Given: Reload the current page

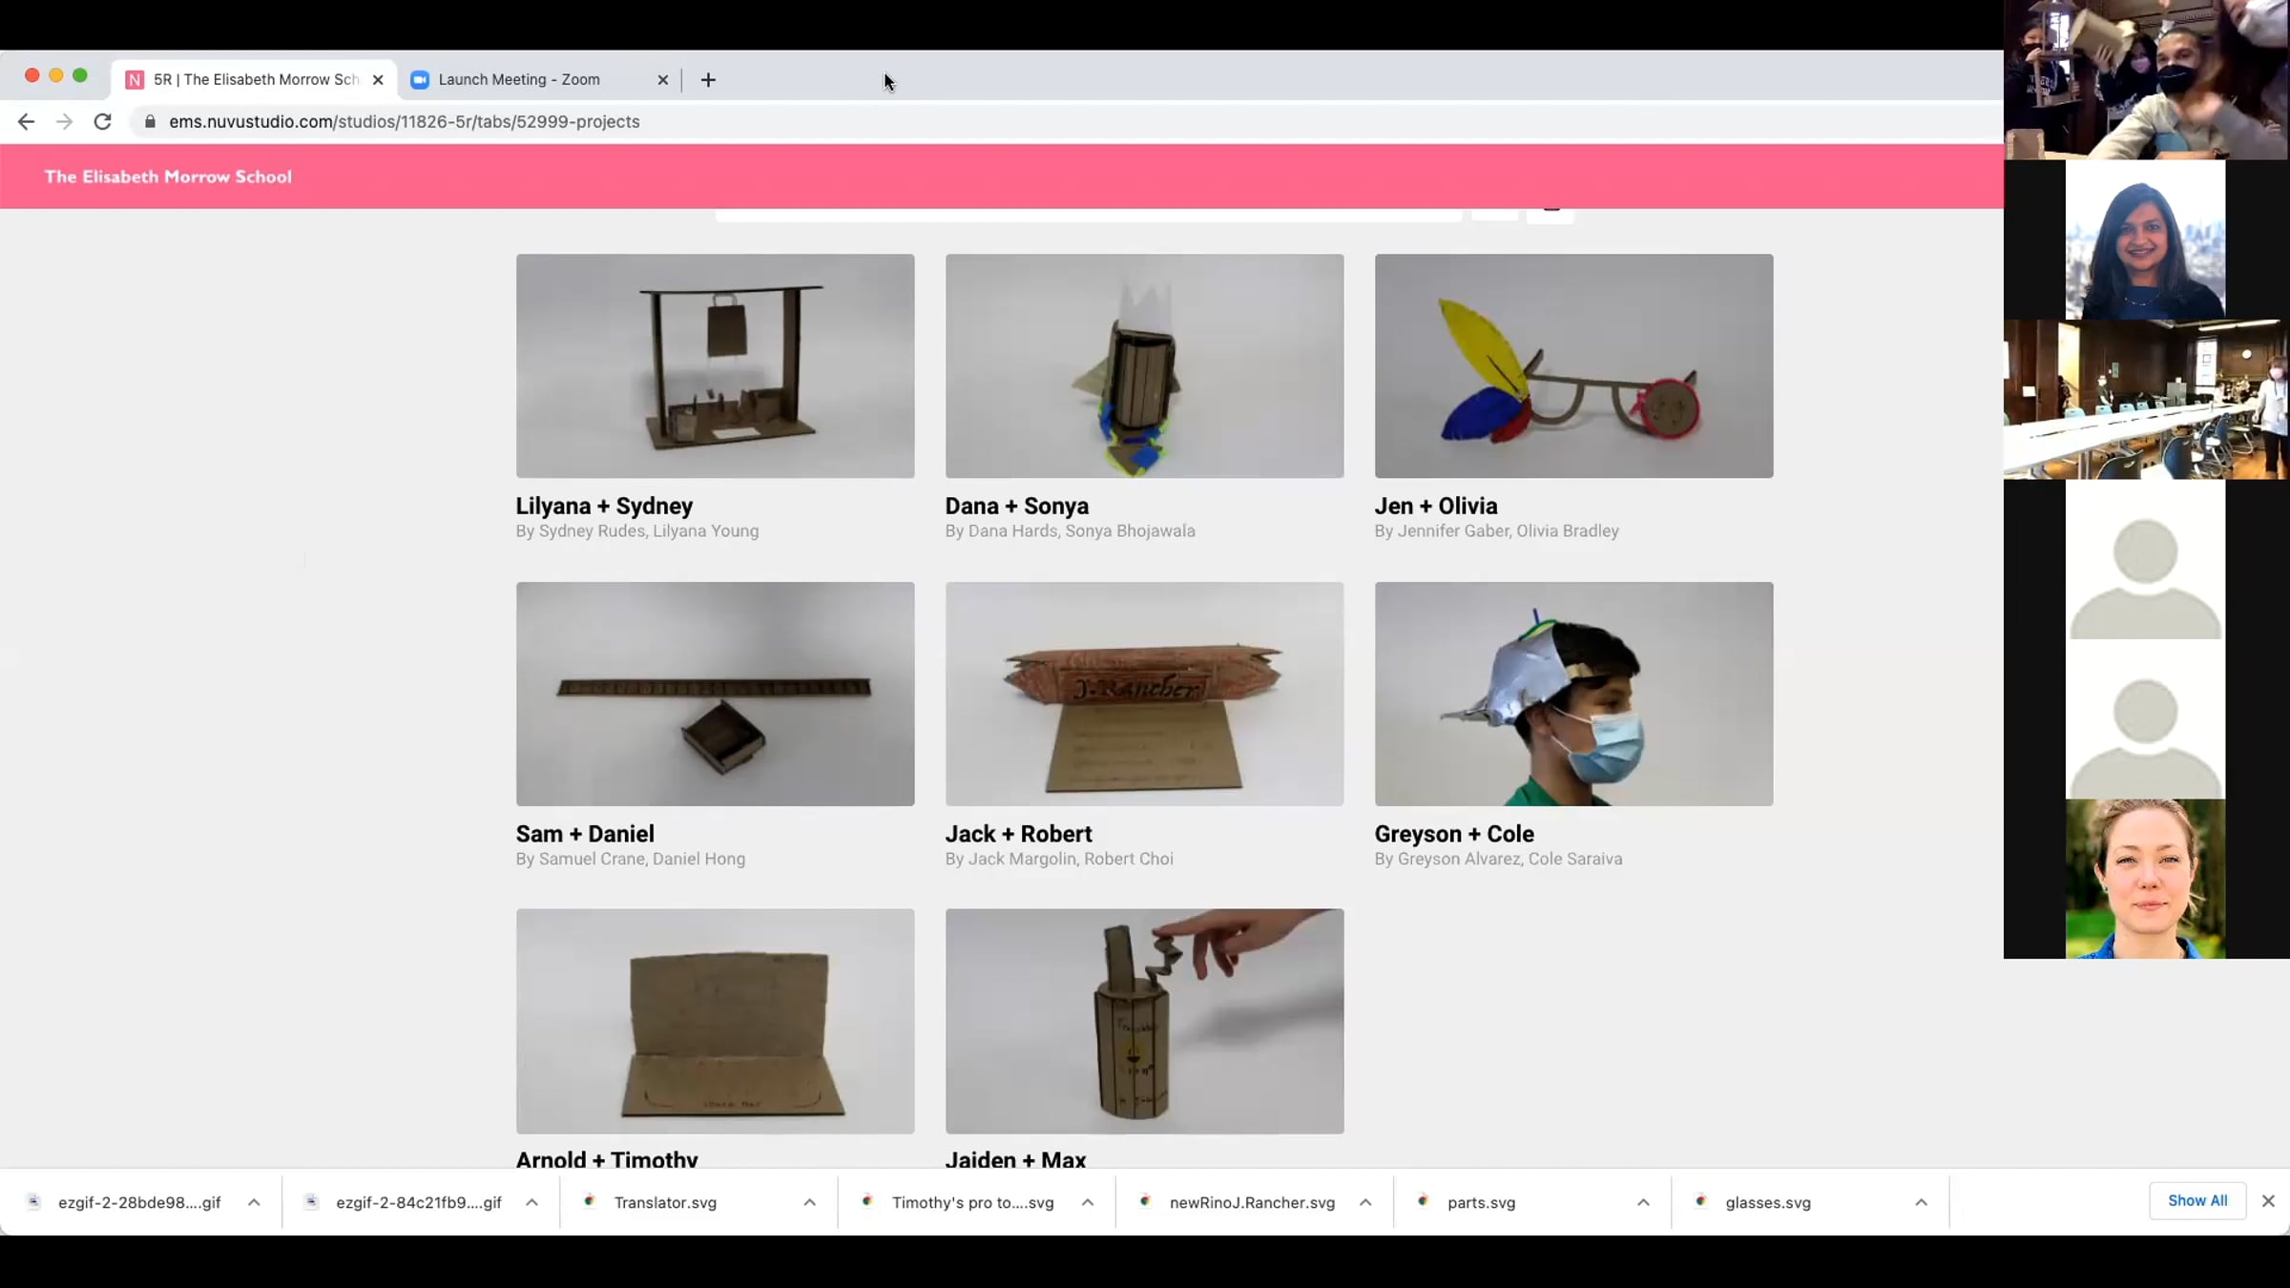Looking at the screenshot, I should click(x=103, y=122).
